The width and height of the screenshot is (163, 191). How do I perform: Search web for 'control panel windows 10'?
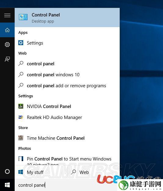pos(67,75)
